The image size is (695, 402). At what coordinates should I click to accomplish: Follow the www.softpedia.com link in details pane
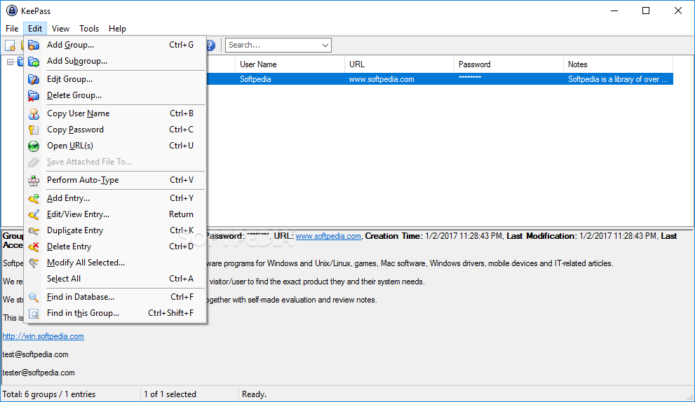tap(328, 236)
